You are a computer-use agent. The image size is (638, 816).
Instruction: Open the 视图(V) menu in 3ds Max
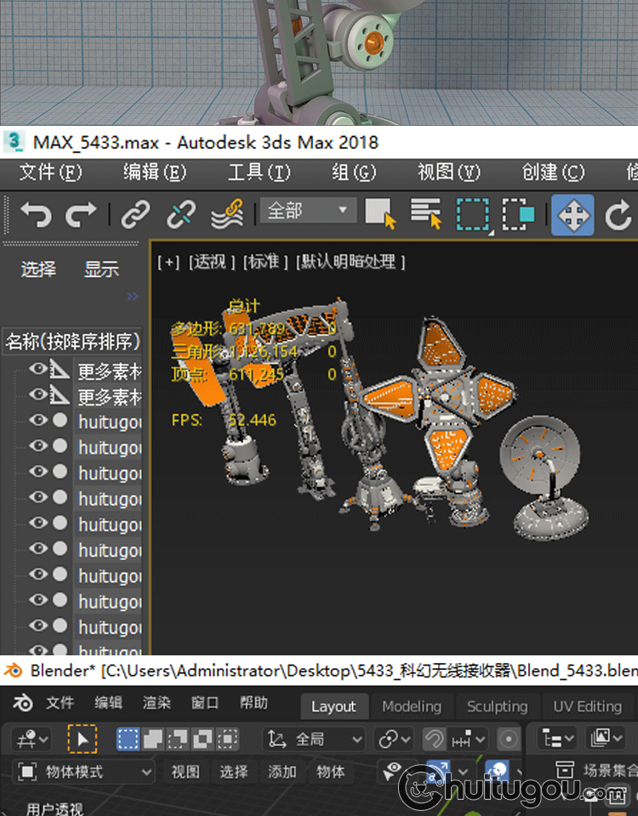(449, 172)
